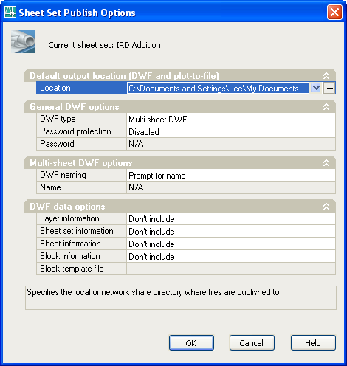
Task: Click the Cancel button
Action: pyautogui.click(x=252, y=342)
